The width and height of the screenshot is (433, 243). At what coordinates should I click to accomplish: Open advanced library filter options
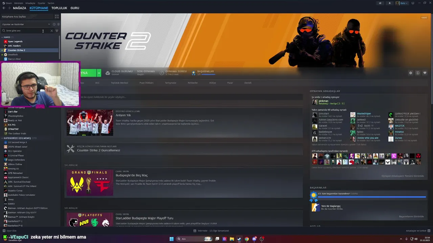click(56, 31)
